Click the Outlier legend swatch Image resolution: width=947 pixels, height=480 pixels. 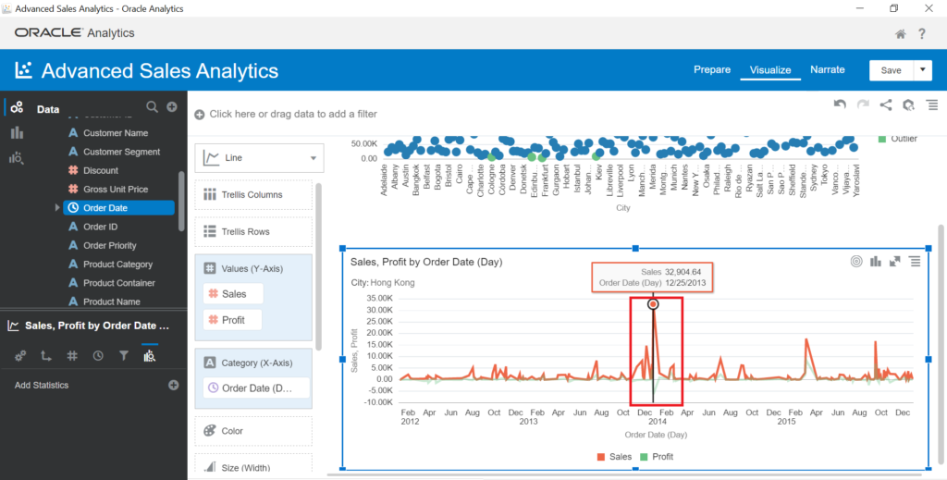click(x=882, y=139)
